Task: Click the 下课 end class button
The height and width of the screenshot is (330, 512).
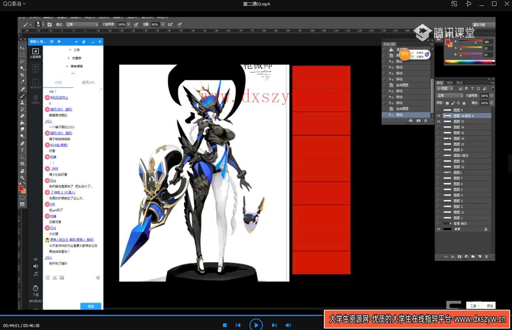Action: point(35,291)
